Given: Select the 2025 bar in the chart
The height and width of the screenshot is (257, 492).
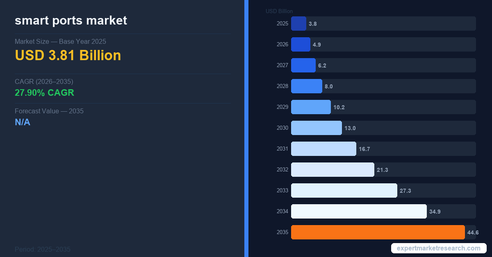Looking at the screenshot, I should (x=298, y=24).
